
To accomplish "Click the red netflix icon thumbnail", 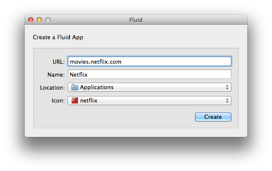I will [x=75, y=100].
